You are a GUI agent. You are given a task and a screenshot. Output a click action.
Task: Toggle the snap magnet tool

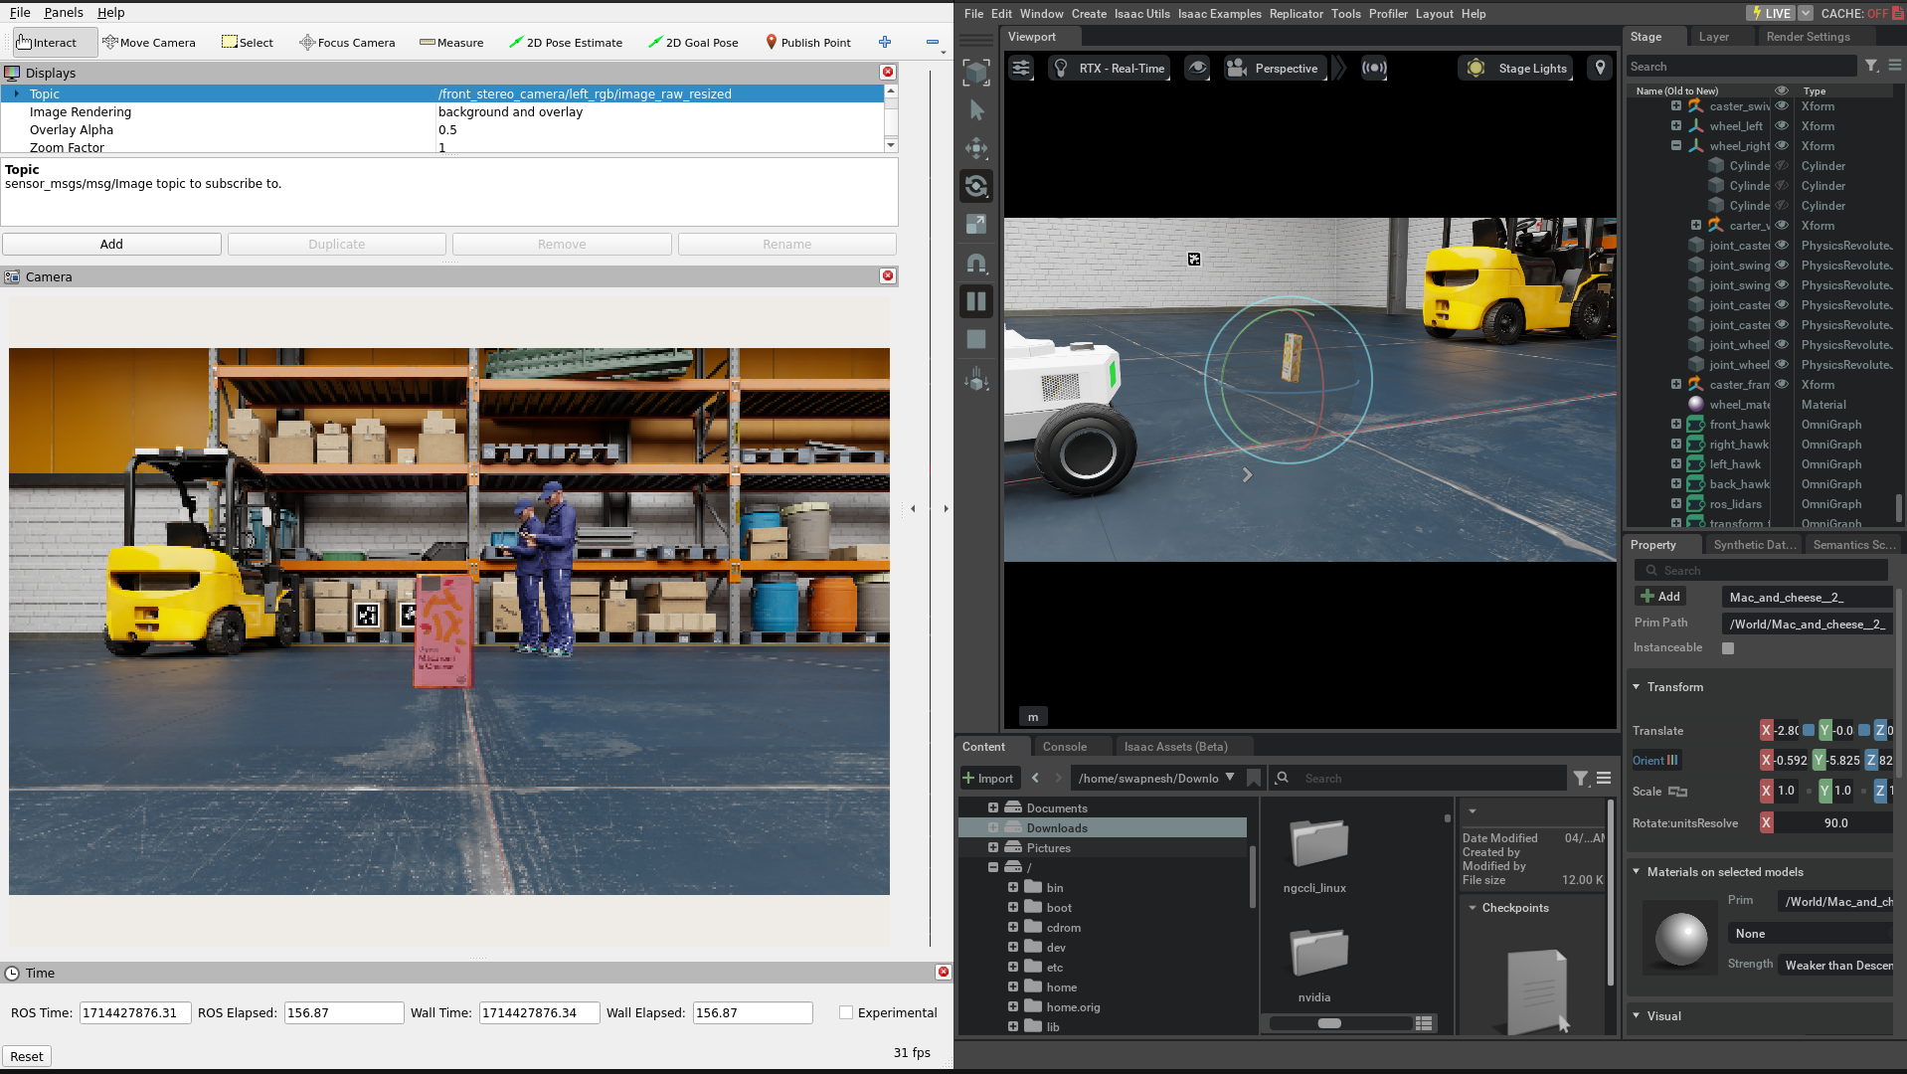tap(976, 263)
